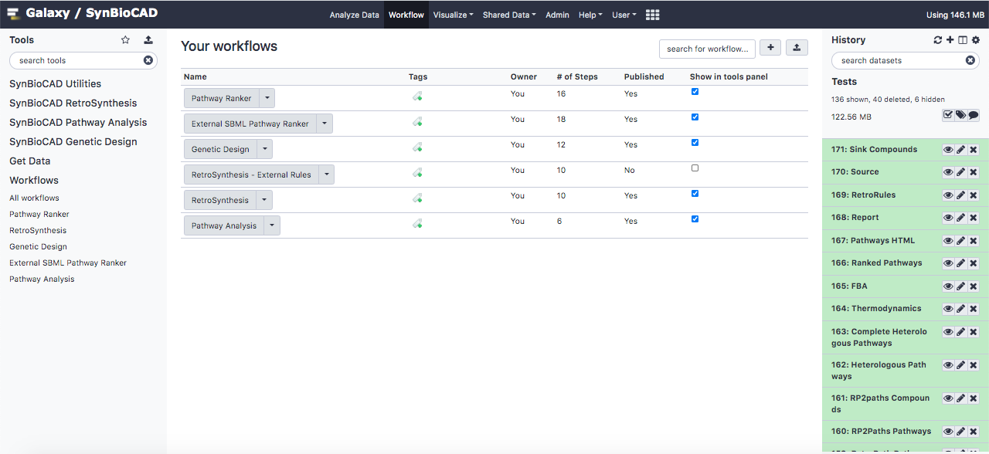Click the Galaxy logo icon
Screen dimensions: 989x454
(x=14, y=14)
